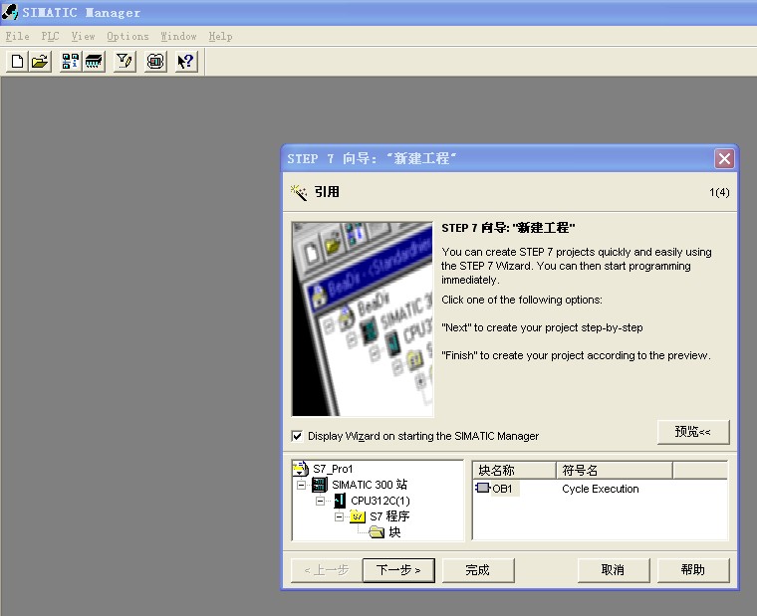Click the 完成 finish button
Viewport: 757px width, 616px height.
click(478, 570)
